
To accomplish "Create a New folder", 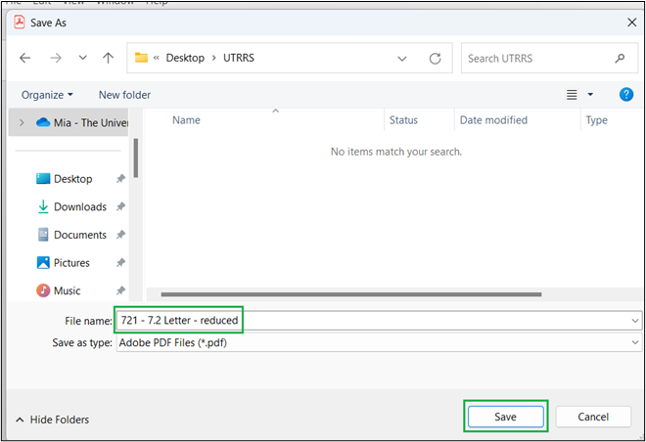I will pos(124,95).
